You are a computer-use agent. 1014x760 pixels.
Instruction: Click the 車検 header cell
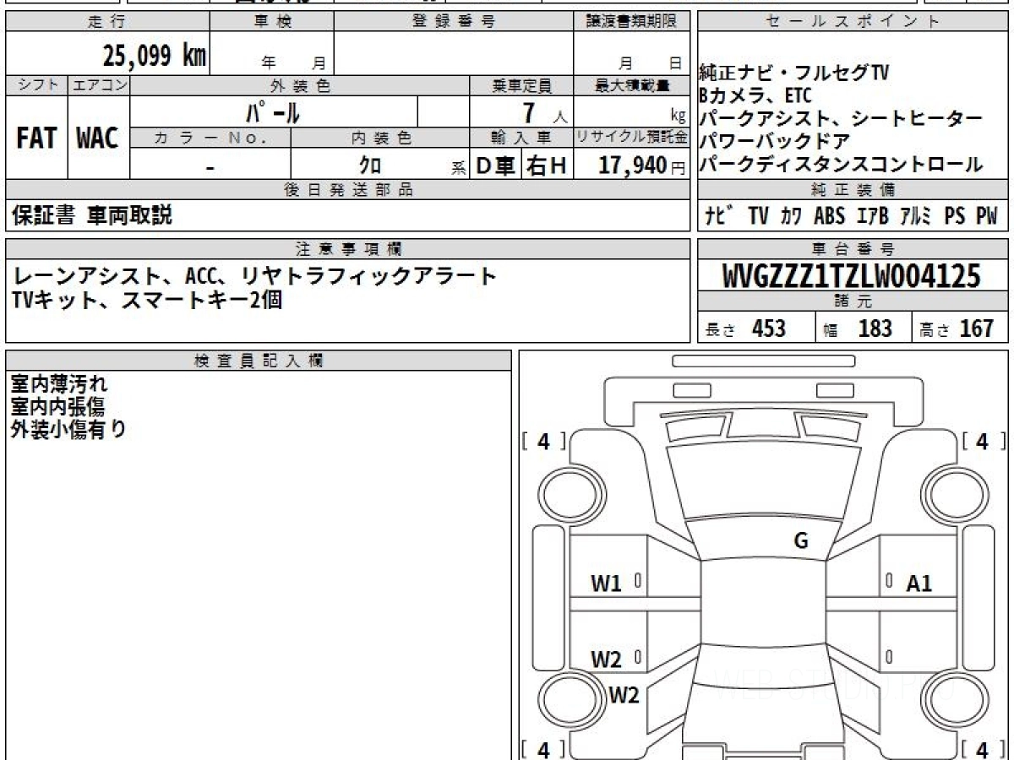(272, 22)
